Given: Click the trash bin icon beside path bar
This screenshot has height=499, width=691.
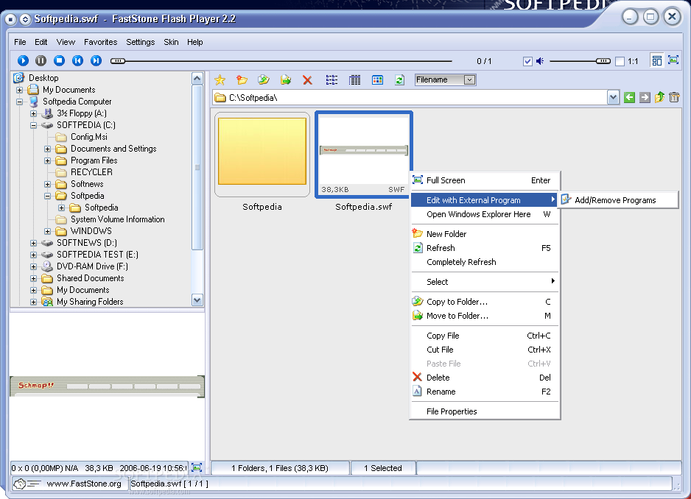Looking at the screenshot, I should [x=673, y=97].
